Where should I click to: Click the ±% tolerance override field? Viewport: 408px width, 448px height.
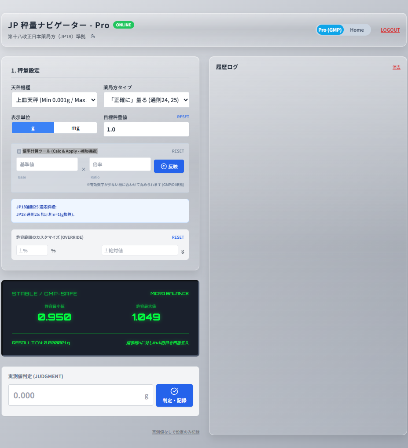(32, 250)
